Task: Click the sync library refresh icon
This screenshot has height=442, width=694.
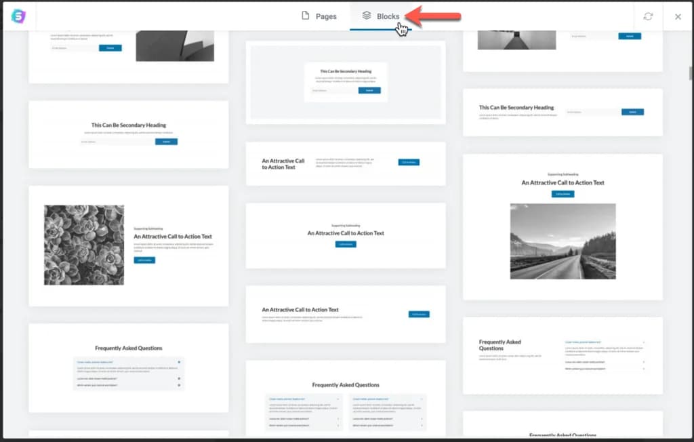Action: click(x=648, y=16)
